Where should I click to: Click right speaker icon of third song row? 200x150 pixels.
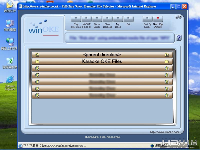(x=167, y=82)
